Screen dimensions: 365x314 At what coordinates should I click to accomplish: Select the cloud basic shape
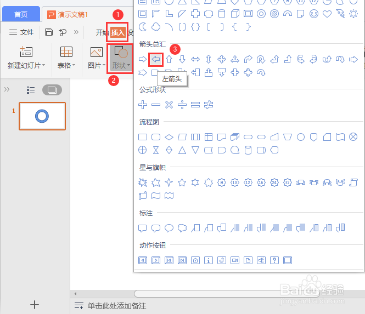156,27
